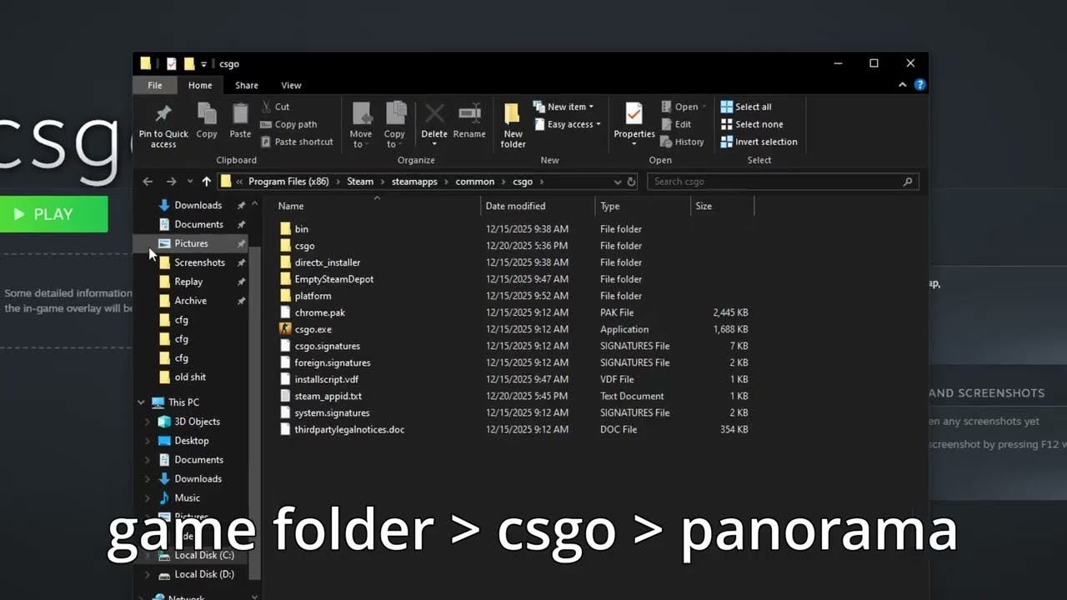
Task: Expand the Local Disk (D:) node
Action: (x=148, y=574)
